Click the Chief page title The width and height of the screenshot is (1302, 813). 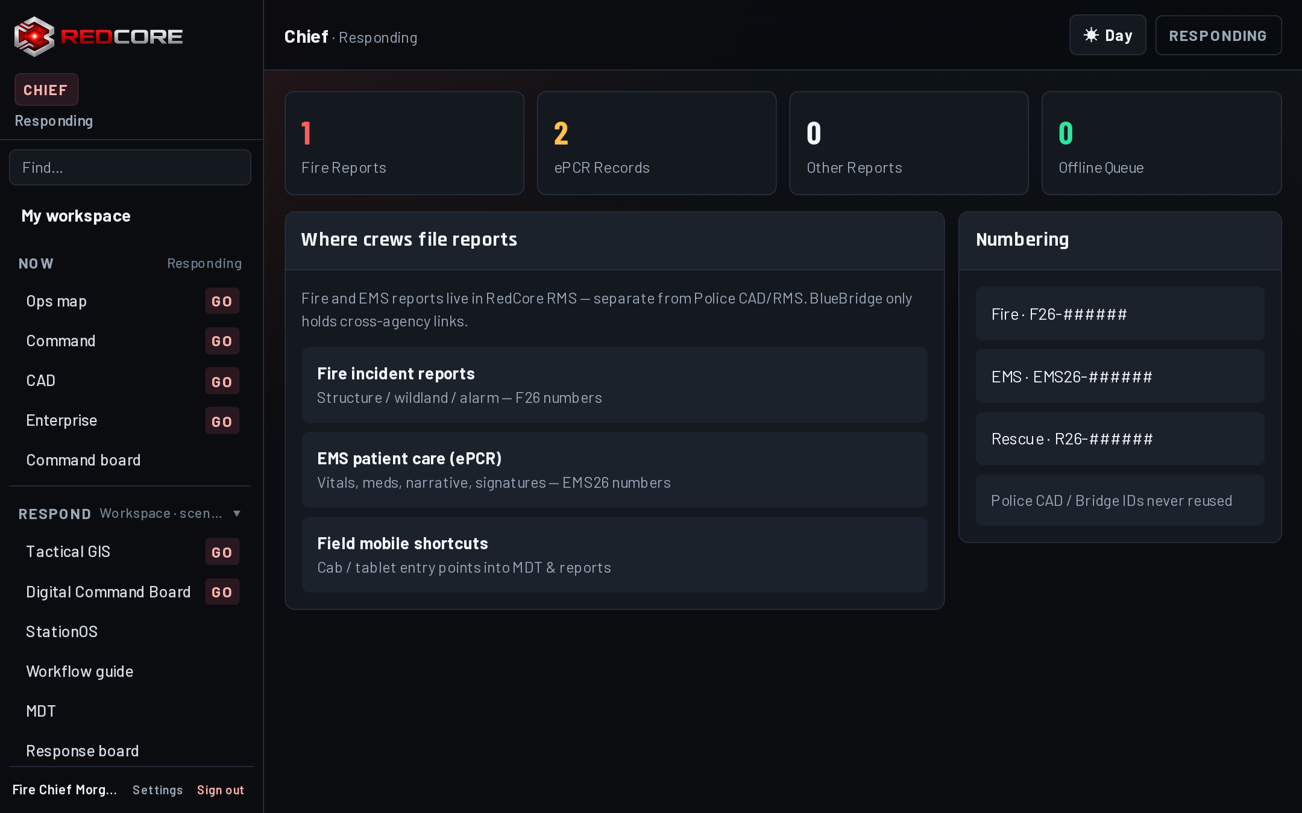306,37
